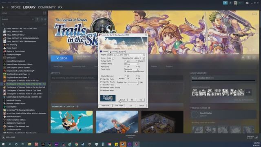
Task: Cancel the configuration dialog
Action: pyautogui.click(x=142, y=106)
